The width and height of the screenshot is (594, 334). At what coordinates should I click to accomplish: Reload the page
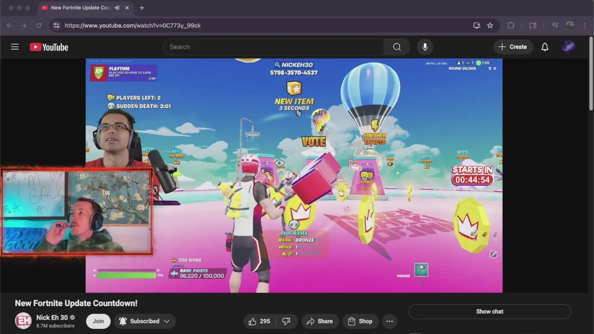point(39,26)
